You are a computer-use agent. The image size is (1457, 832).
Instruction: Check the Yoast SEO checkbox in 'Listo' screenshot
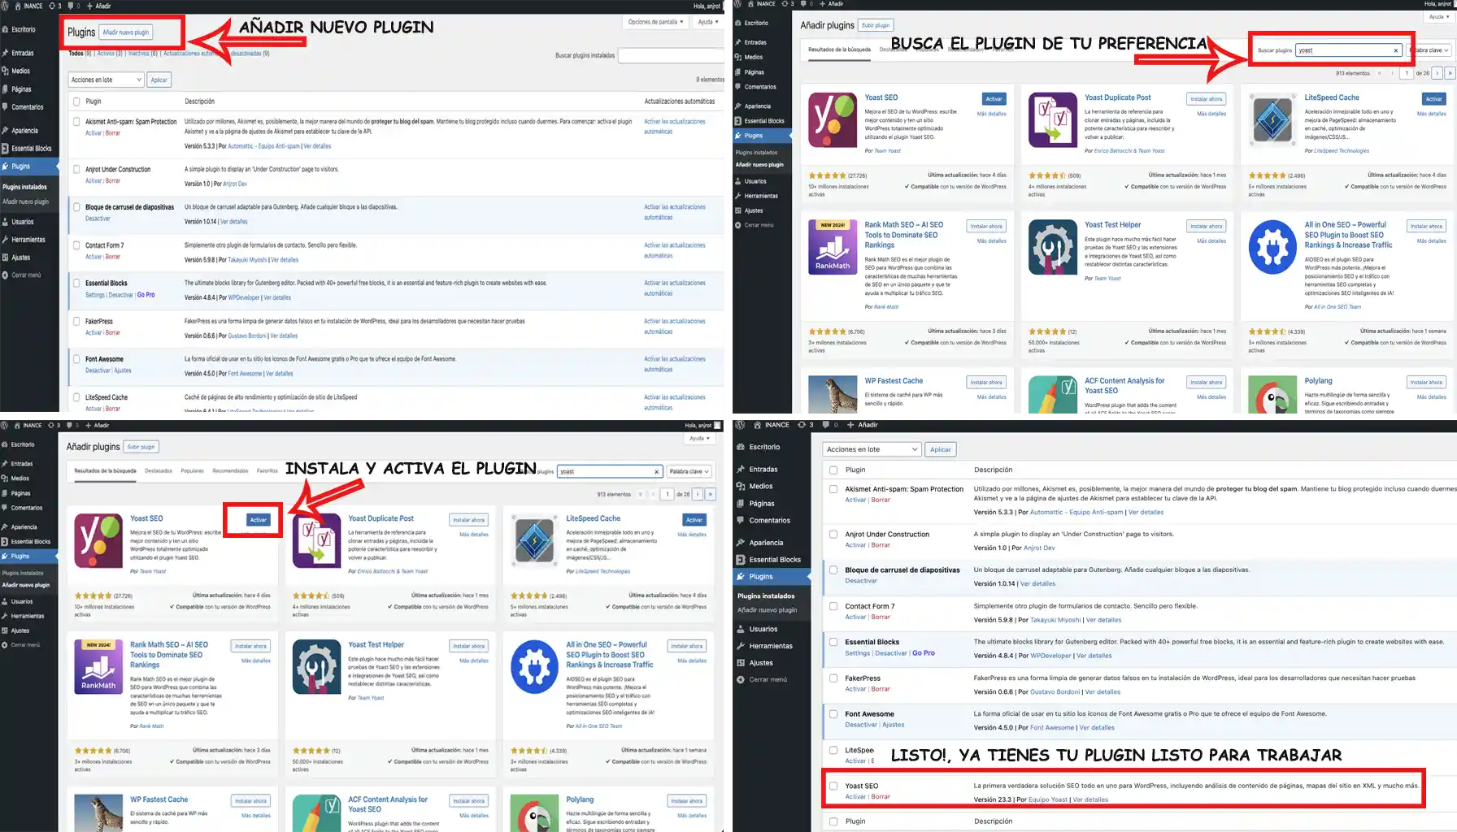[833, 786]
